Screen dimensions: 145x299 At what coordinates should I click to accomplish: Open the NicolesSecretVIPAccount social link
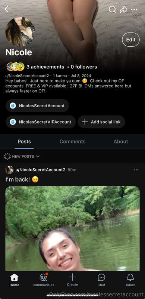pyautogui.click(x=41, y=122)
